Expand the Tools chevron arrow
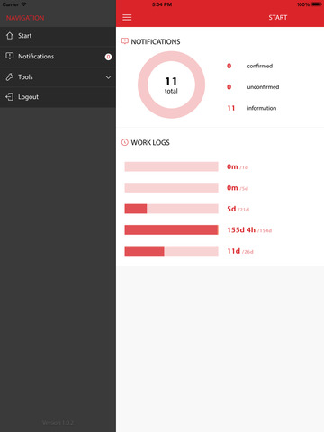 [108, 77]
